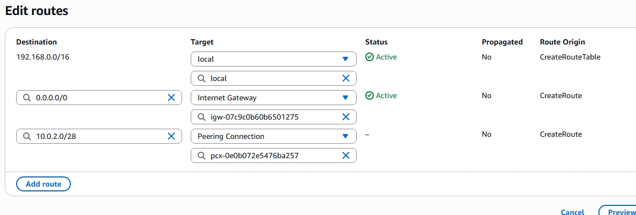Click Active status checkmark for 192.168.0.0/16 route
The width and height of the screenshot is (636, 215).
(x=369, y=57)
